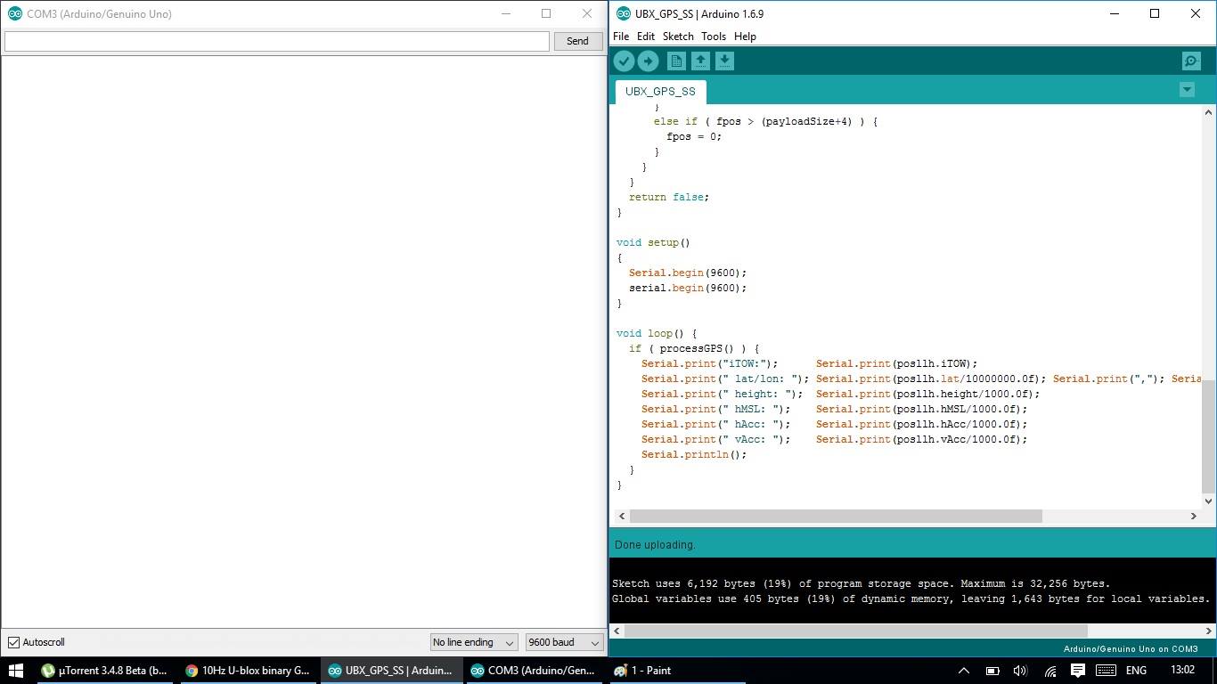Click the Serial.print(" vAcc: ") code line
This screenshot has height=684, width=1217.
pos(834,439)
